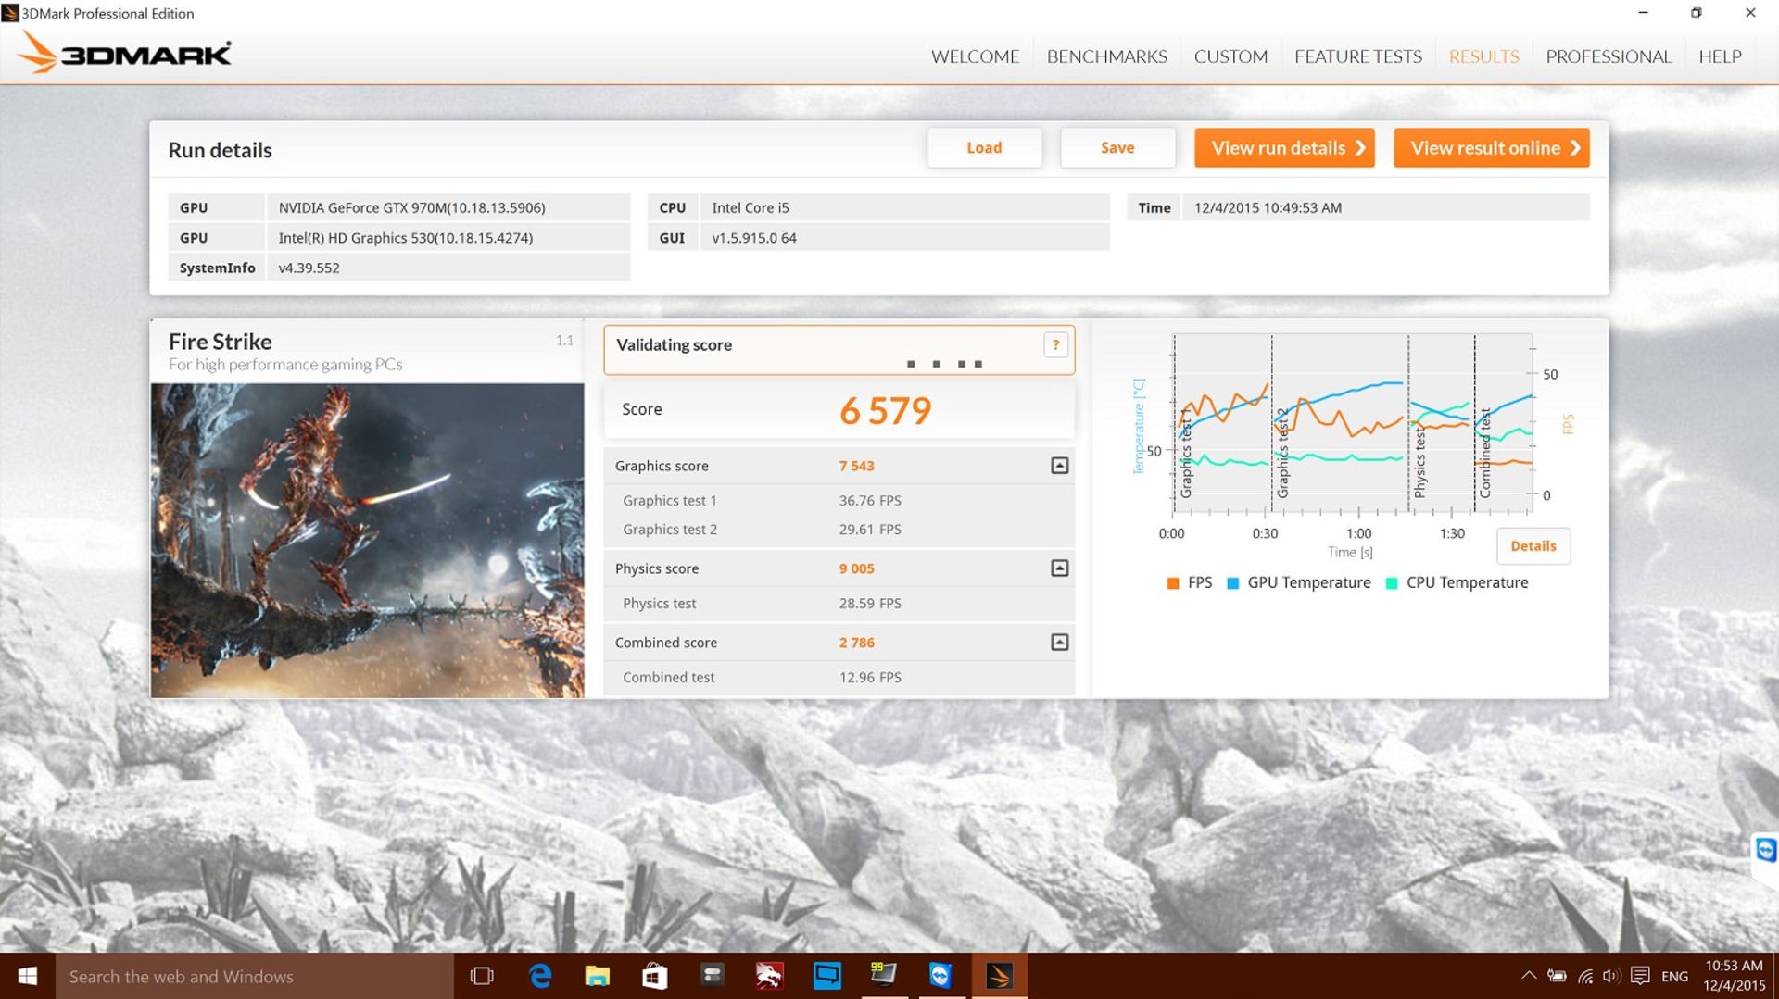Click Graphics test 1 36.76 FPS row
This screenshot has height=999, width=1779.
839,501
